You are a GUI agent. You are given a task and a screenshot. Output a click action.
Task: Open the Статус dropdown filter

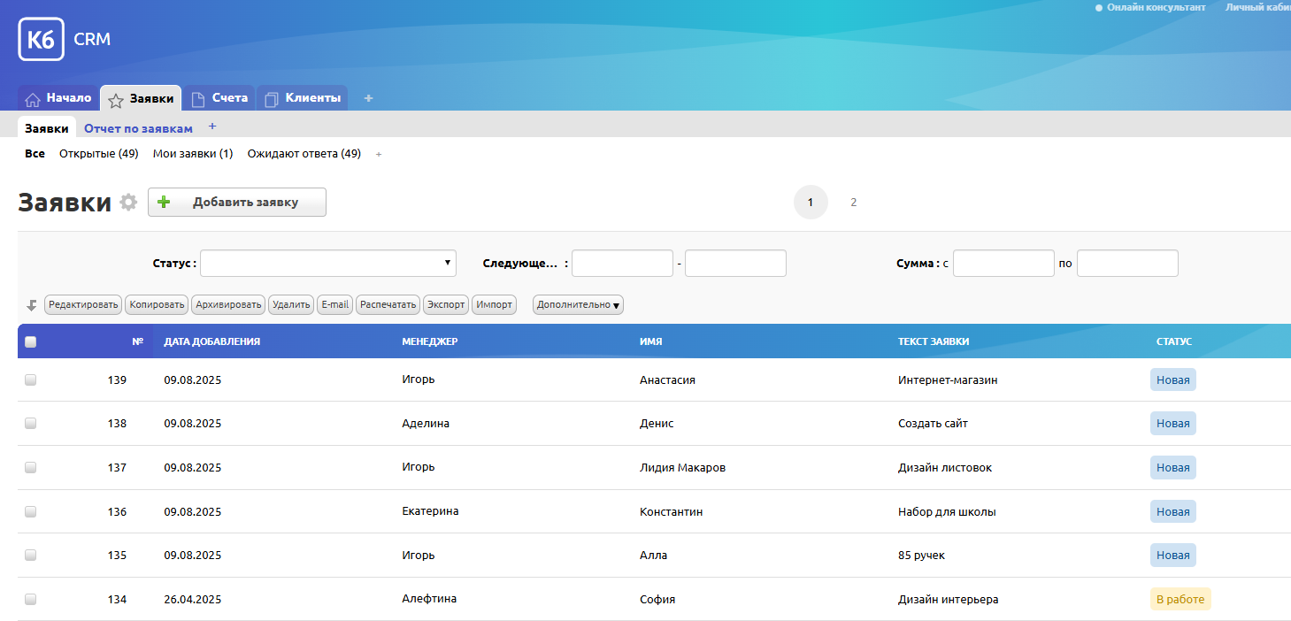328,263
